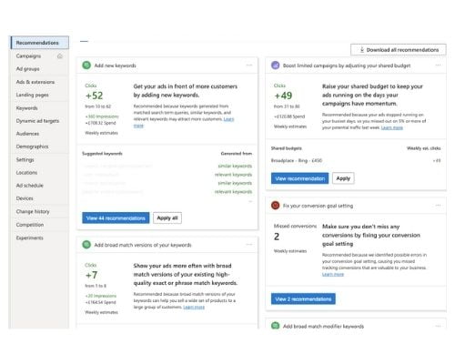Open more options on shared budget card
This screenshot has width=455, height=364.
coord(438,66)
